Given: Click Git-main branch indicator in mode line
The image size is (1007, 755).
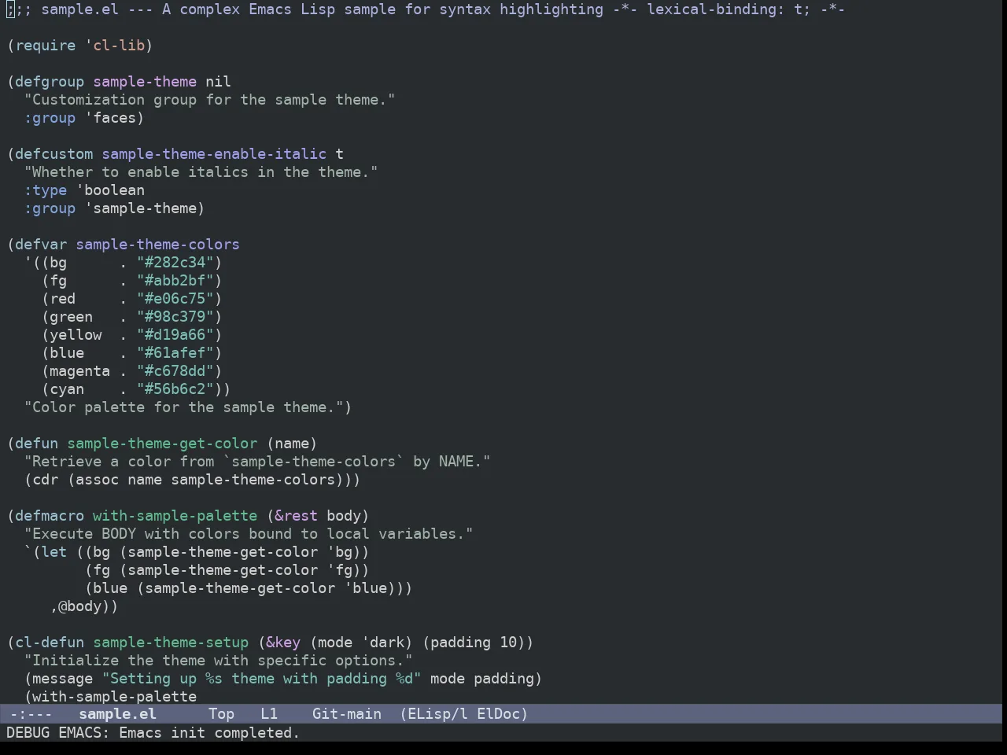Looking at the screenshot, I should tap(347, 714).
